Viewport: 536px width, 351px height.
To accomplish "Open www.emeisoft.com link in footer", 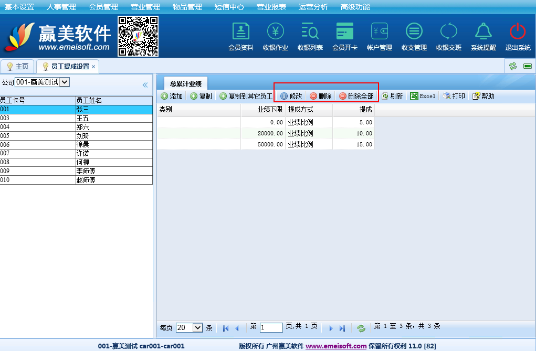I will (x=336, y=346).
